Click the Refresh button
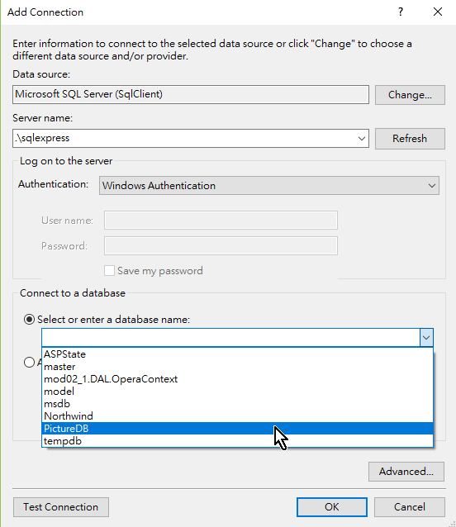The image size is (456, 527). (410, 139)
